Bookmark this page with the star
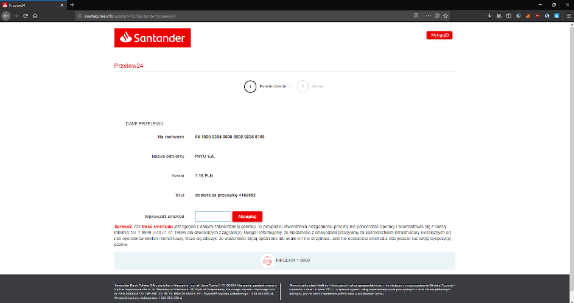 (445, 16)
